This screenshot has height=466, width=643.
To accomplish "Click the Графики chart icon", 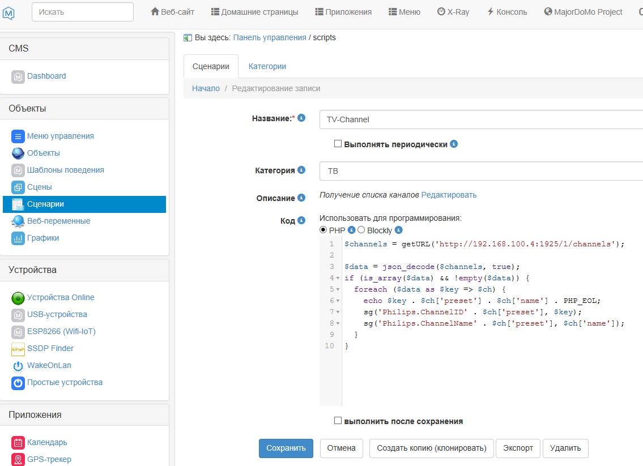I will point(18,238).
